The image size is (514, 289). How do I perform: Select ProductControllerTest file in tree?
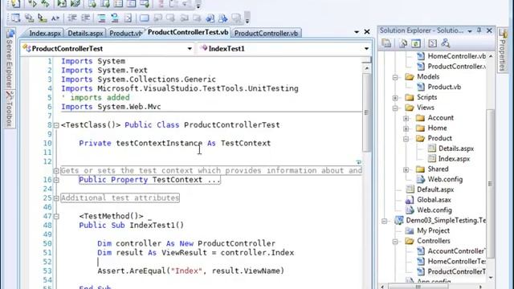[456, 271]
